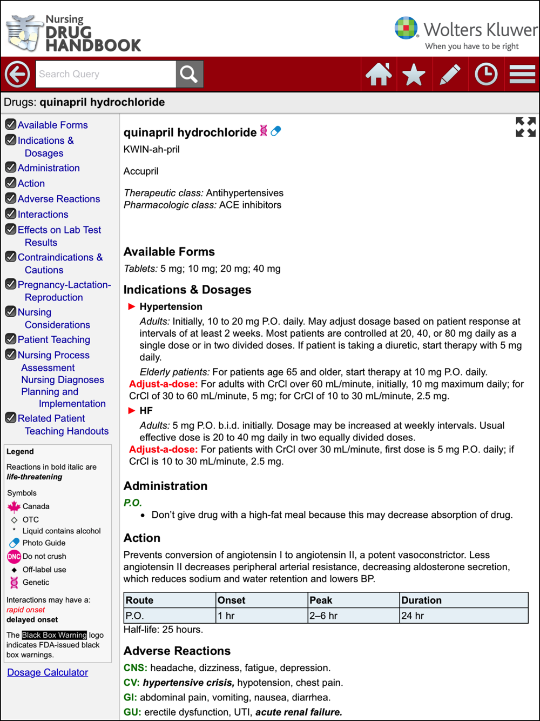Select the '2–6 hr' peak cell

[x=353, y=616]
